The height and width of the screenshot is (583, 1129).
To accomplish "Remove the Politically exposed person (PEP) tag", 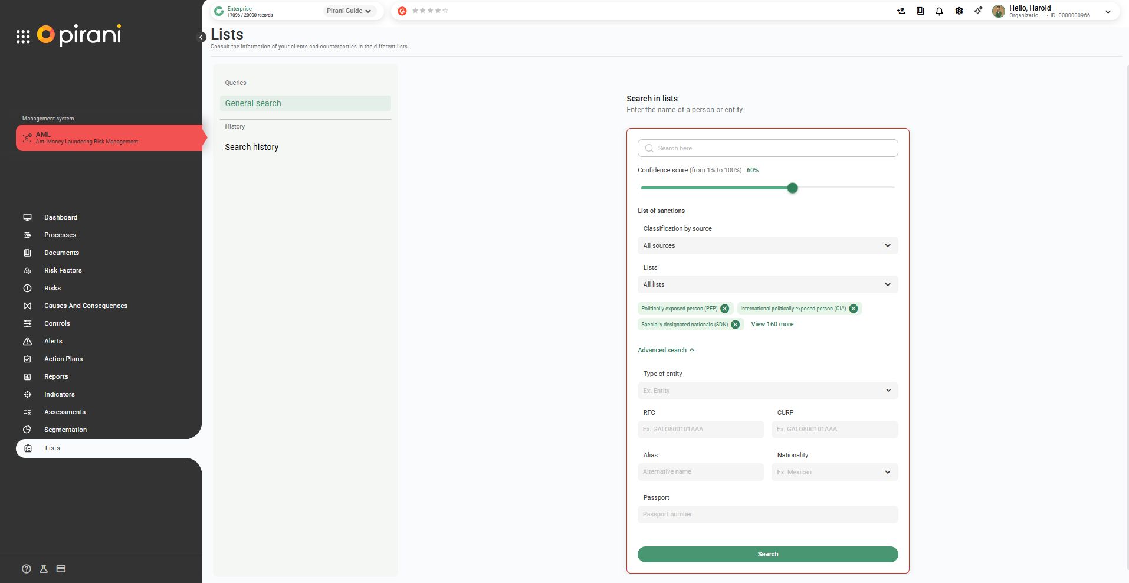I will 724,309.
